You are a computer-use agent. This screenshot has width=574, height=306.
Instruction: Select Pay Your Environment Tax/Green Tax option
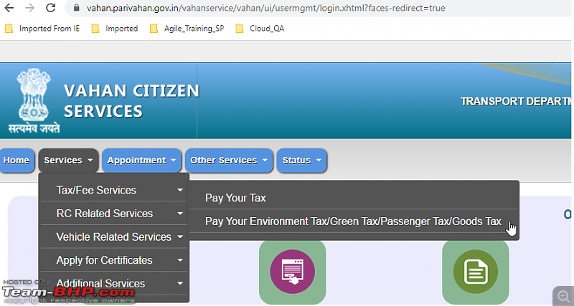(x=353, y=221)
